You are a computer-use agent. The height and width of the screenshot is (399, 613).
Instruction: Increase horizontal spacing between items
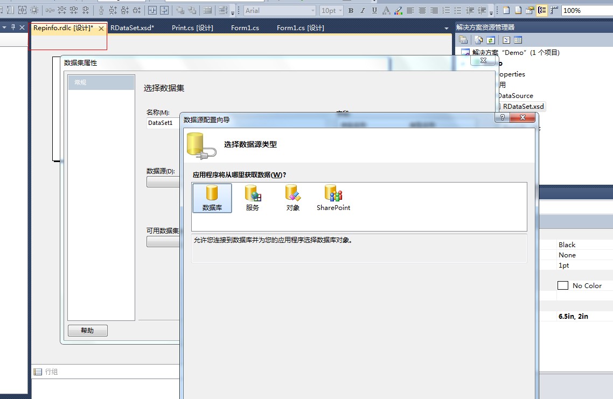point(62,11)
